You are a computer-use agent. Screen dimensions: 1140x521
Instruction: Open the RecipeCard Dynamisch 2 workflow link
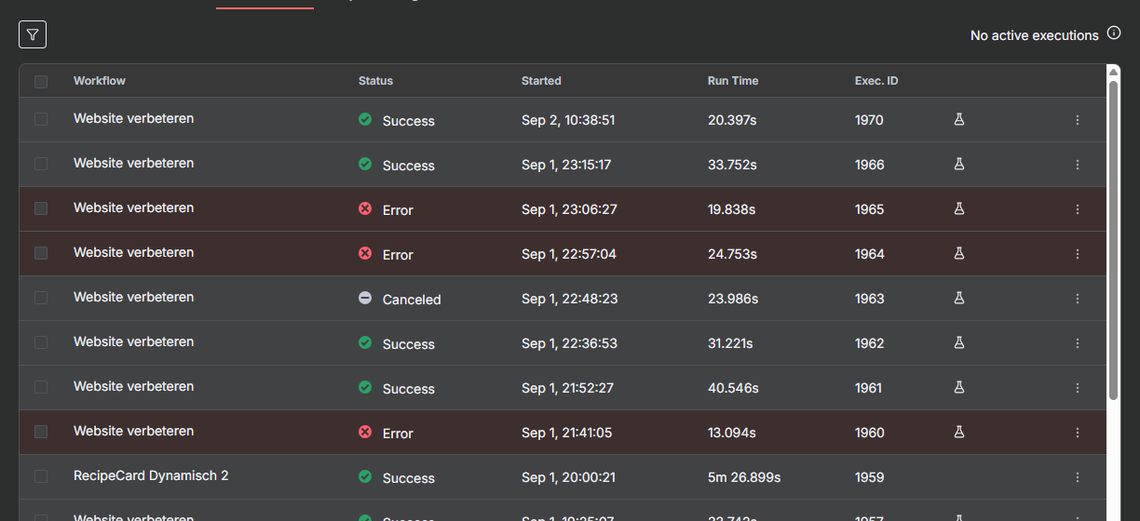pos(151,475)
